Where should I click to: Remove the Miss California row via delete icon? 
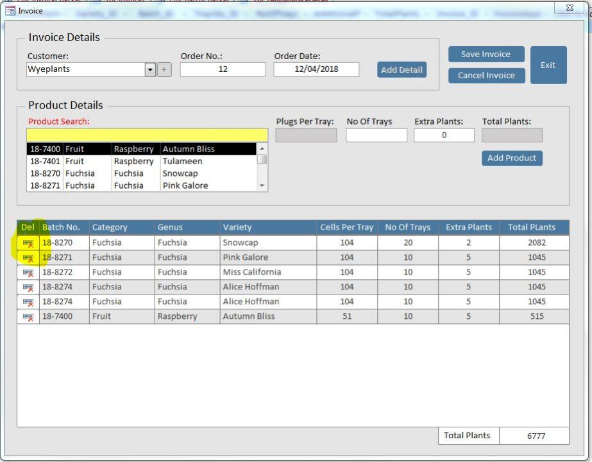point(28,273)
